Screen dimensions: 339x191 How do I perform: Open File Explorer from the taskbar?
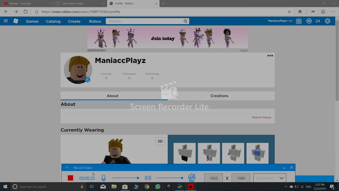[114, 186]
